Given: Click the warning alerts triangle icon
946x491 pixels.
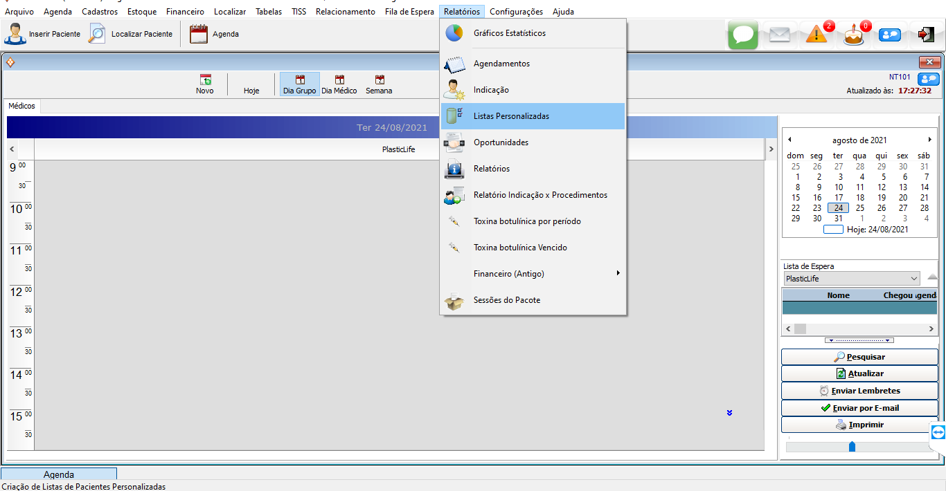Looking at the screenshot, I should [816, 35].
